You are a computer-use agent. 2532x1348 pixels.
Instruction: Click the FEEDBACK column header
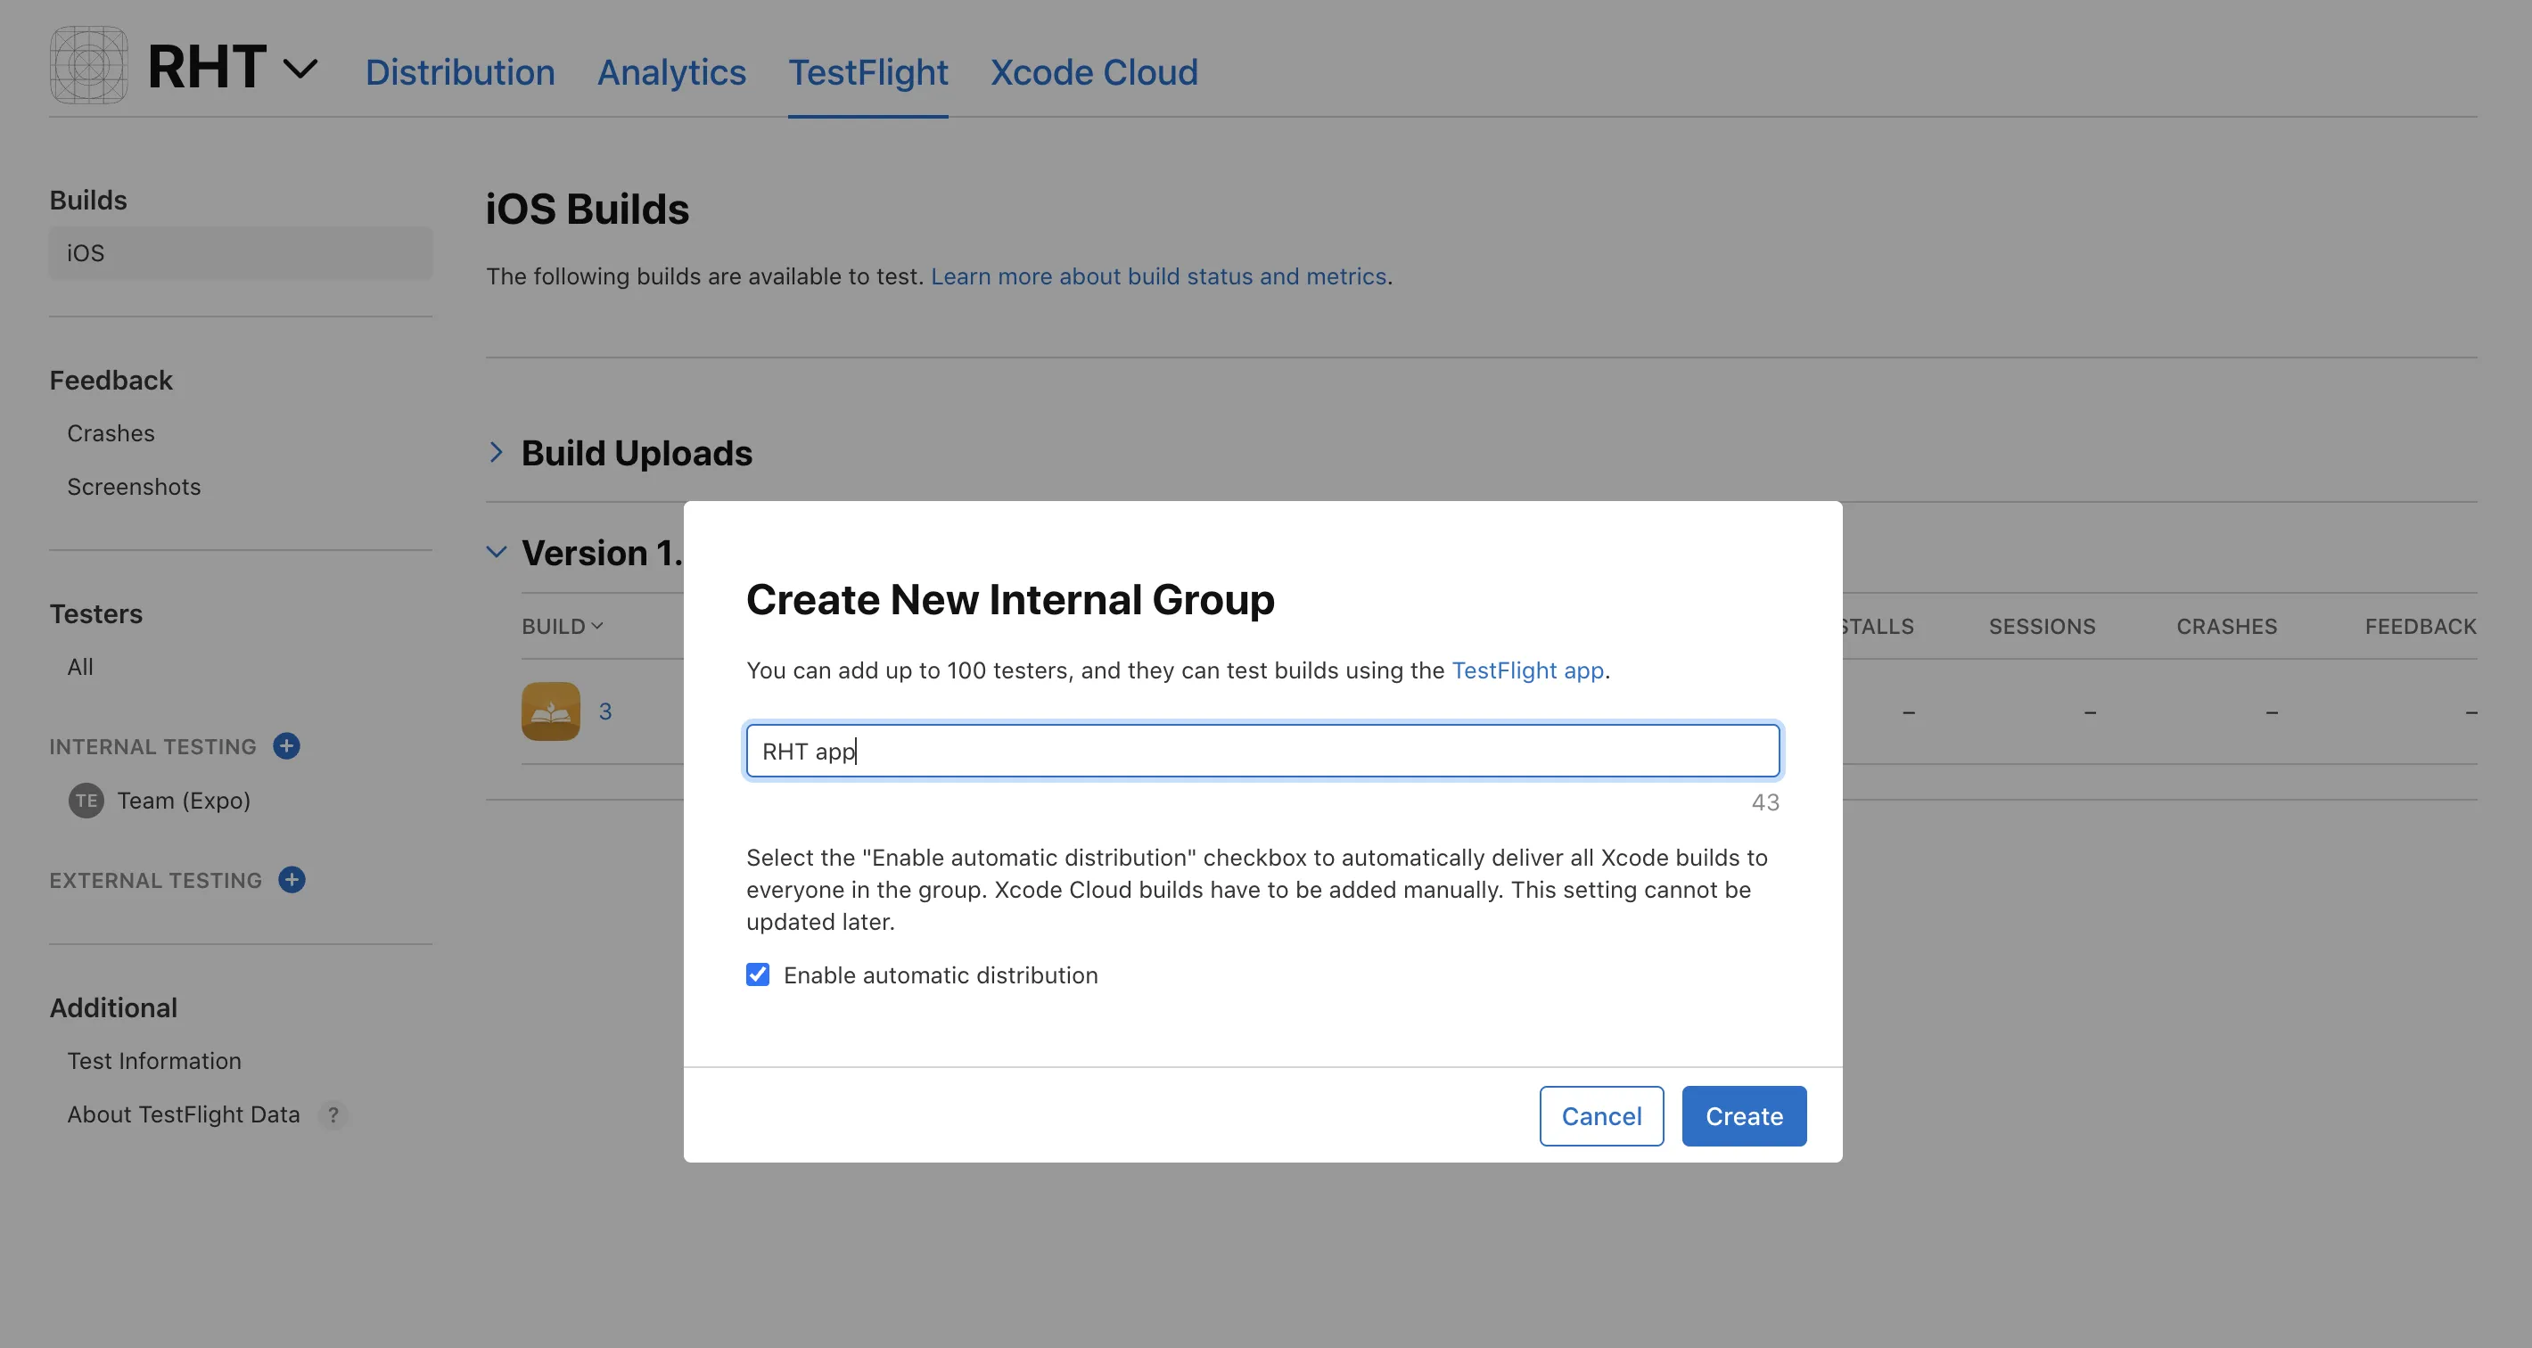tap(2421, 627)
